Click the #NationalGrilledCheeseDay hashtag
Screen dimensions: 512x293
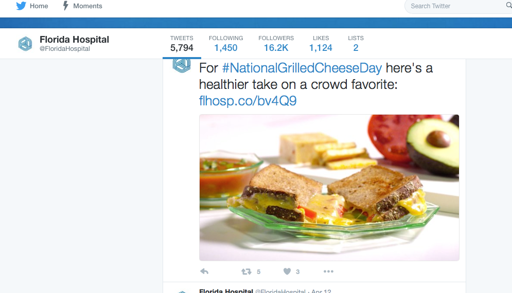click(302, 68)
